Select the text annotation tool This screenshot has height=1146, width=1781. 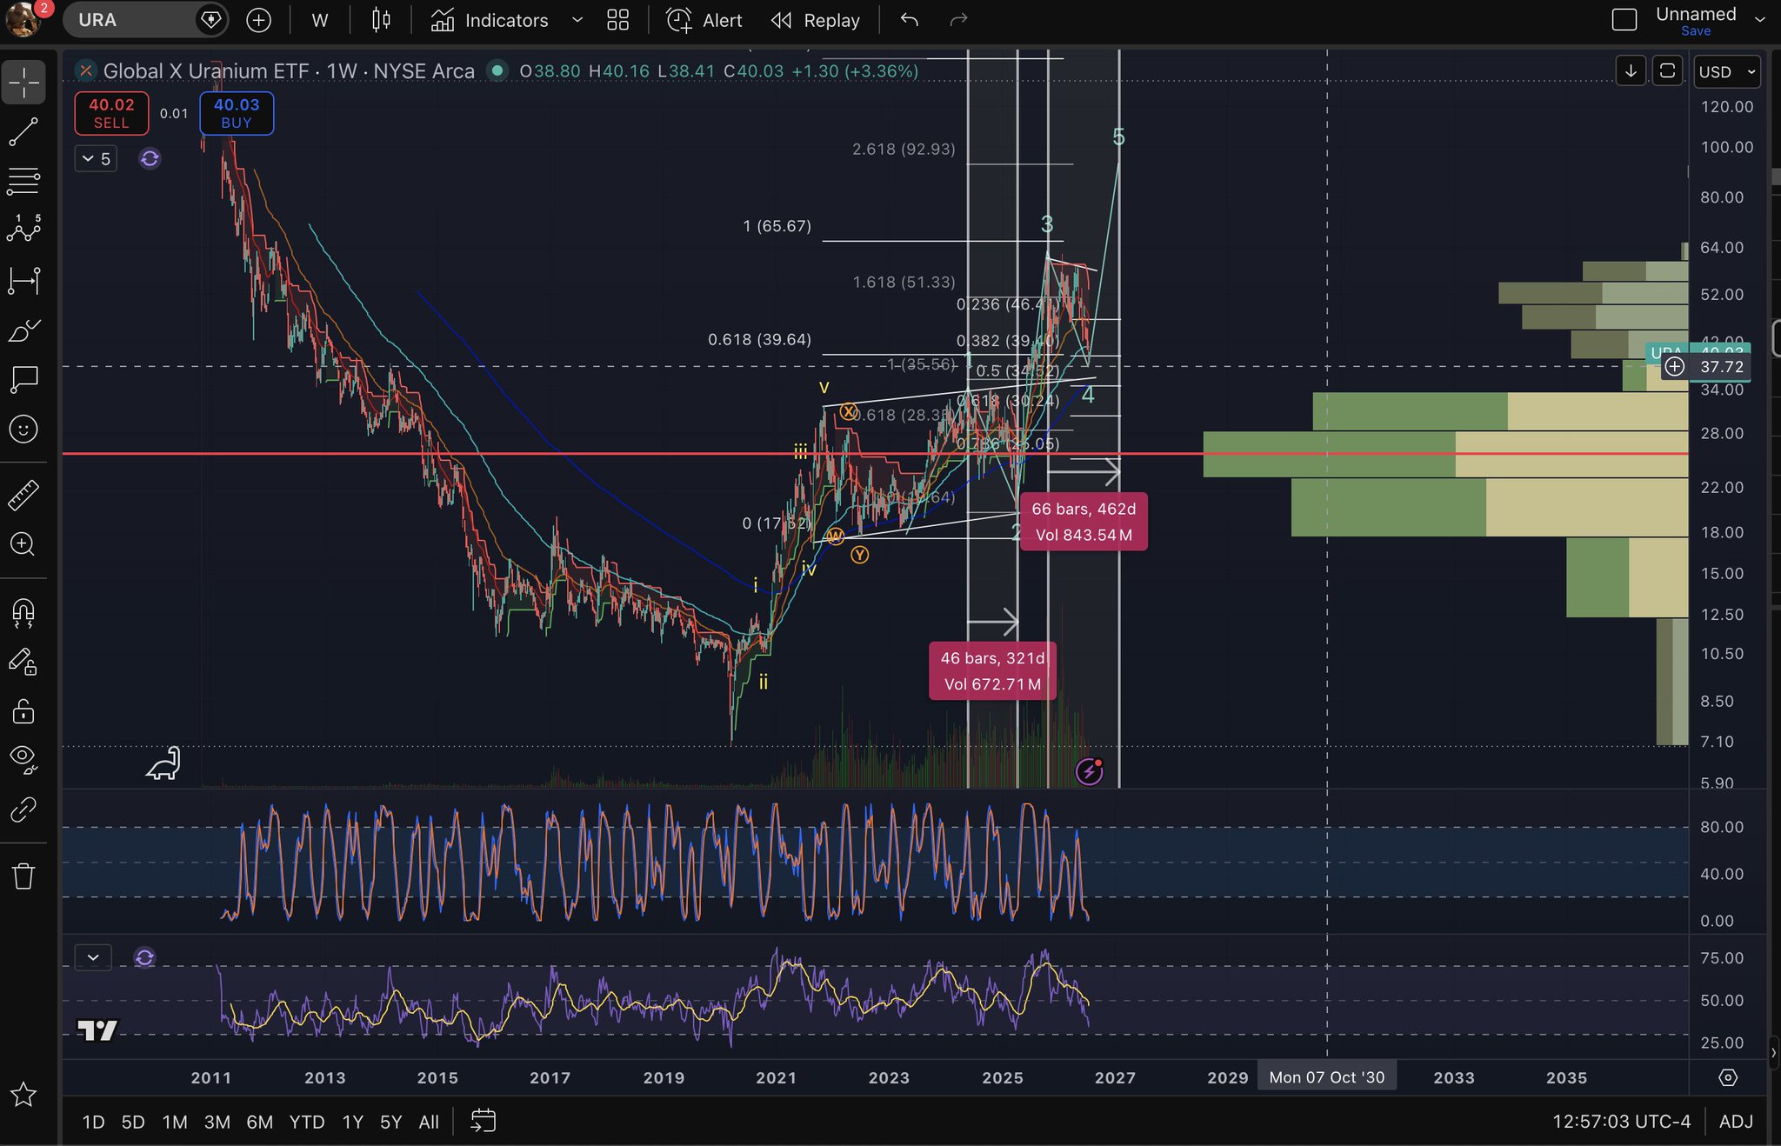click(23, 379)
